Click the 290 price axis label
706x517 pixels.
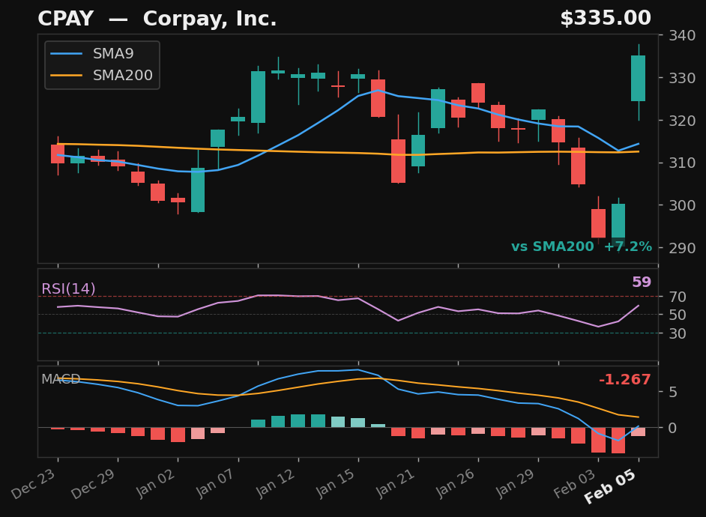tap(682, 248)
